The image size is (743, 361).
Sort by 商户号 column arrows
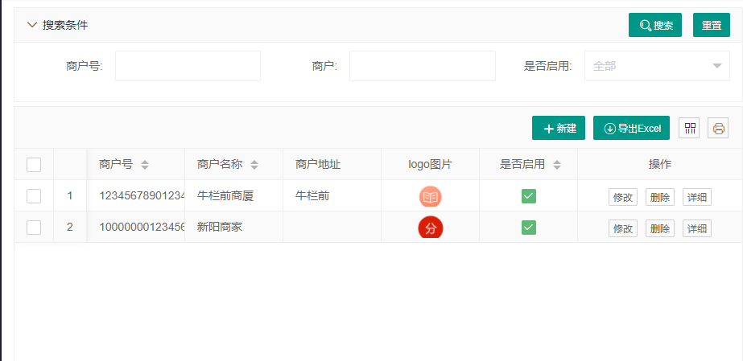coord(145,165)
